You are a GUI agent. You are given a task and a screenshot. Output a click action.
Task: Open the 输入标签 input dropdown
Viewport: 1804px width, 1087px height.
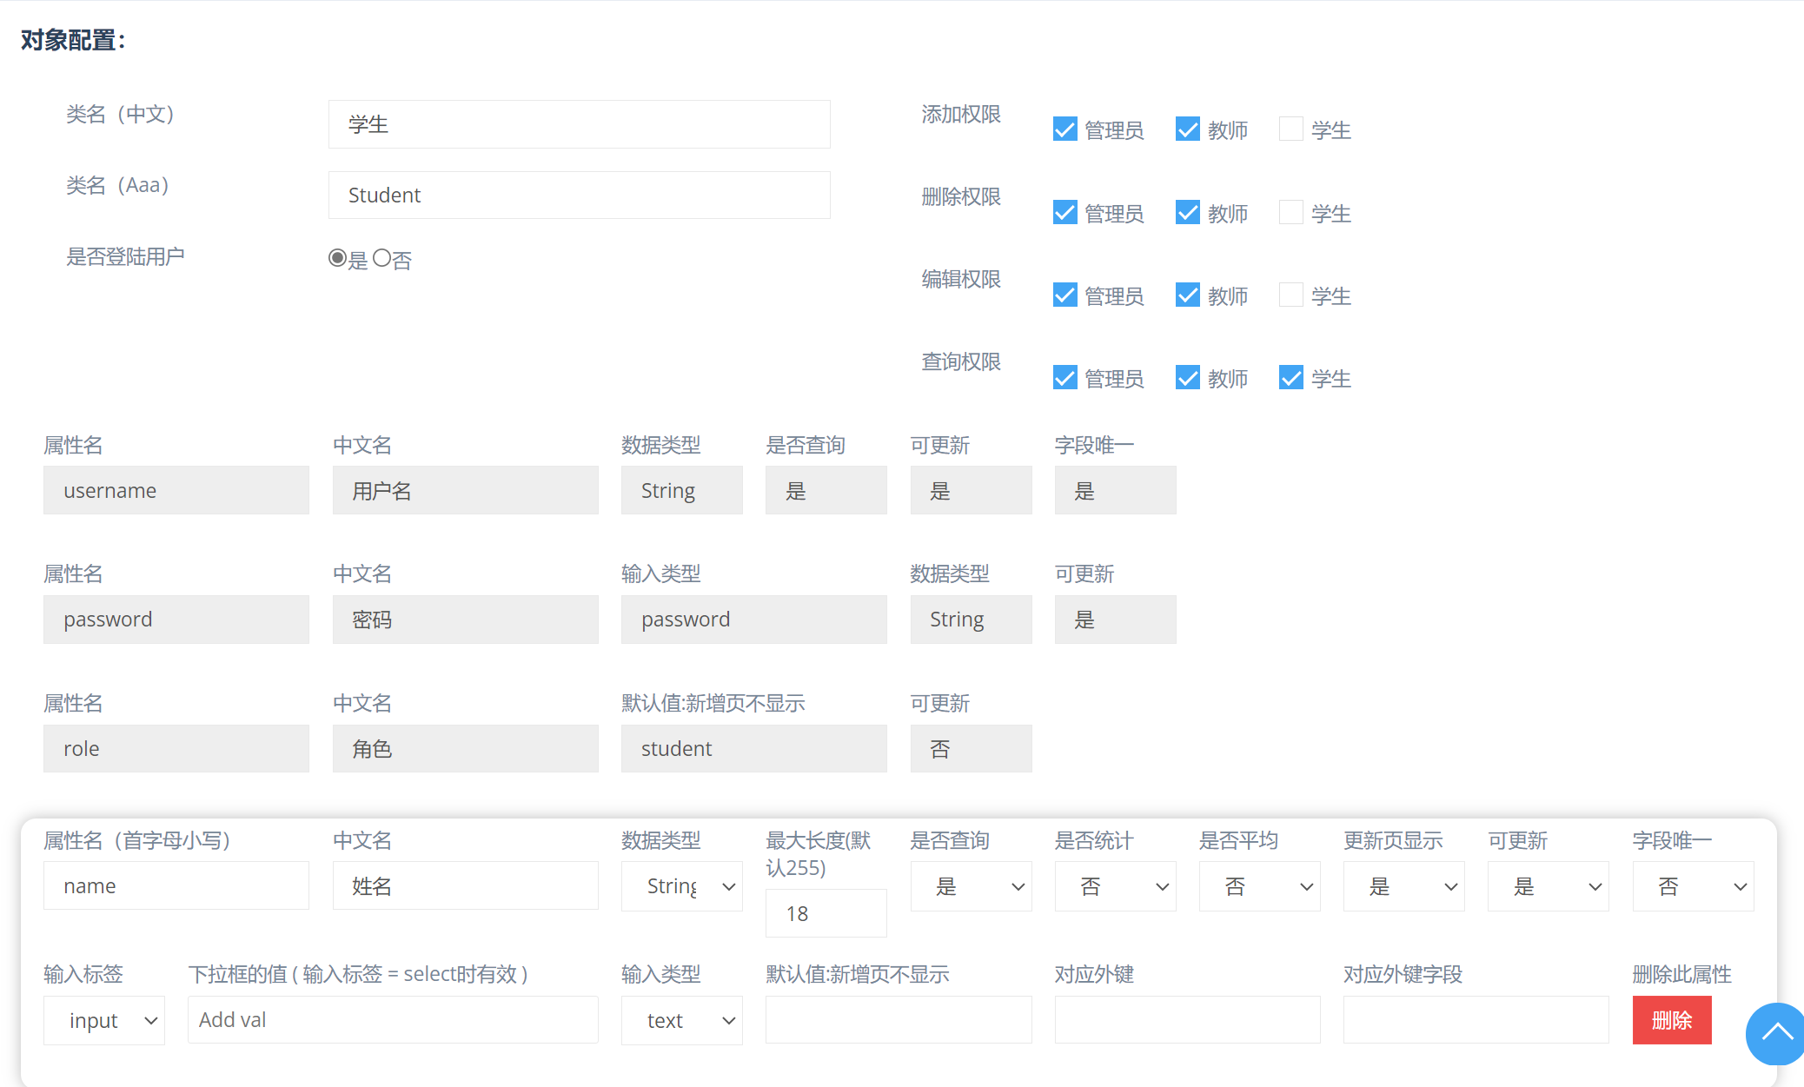104,1020
